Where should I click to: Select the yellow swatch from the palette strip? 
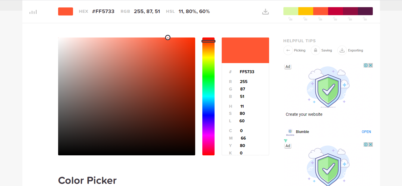pos(305,11)
